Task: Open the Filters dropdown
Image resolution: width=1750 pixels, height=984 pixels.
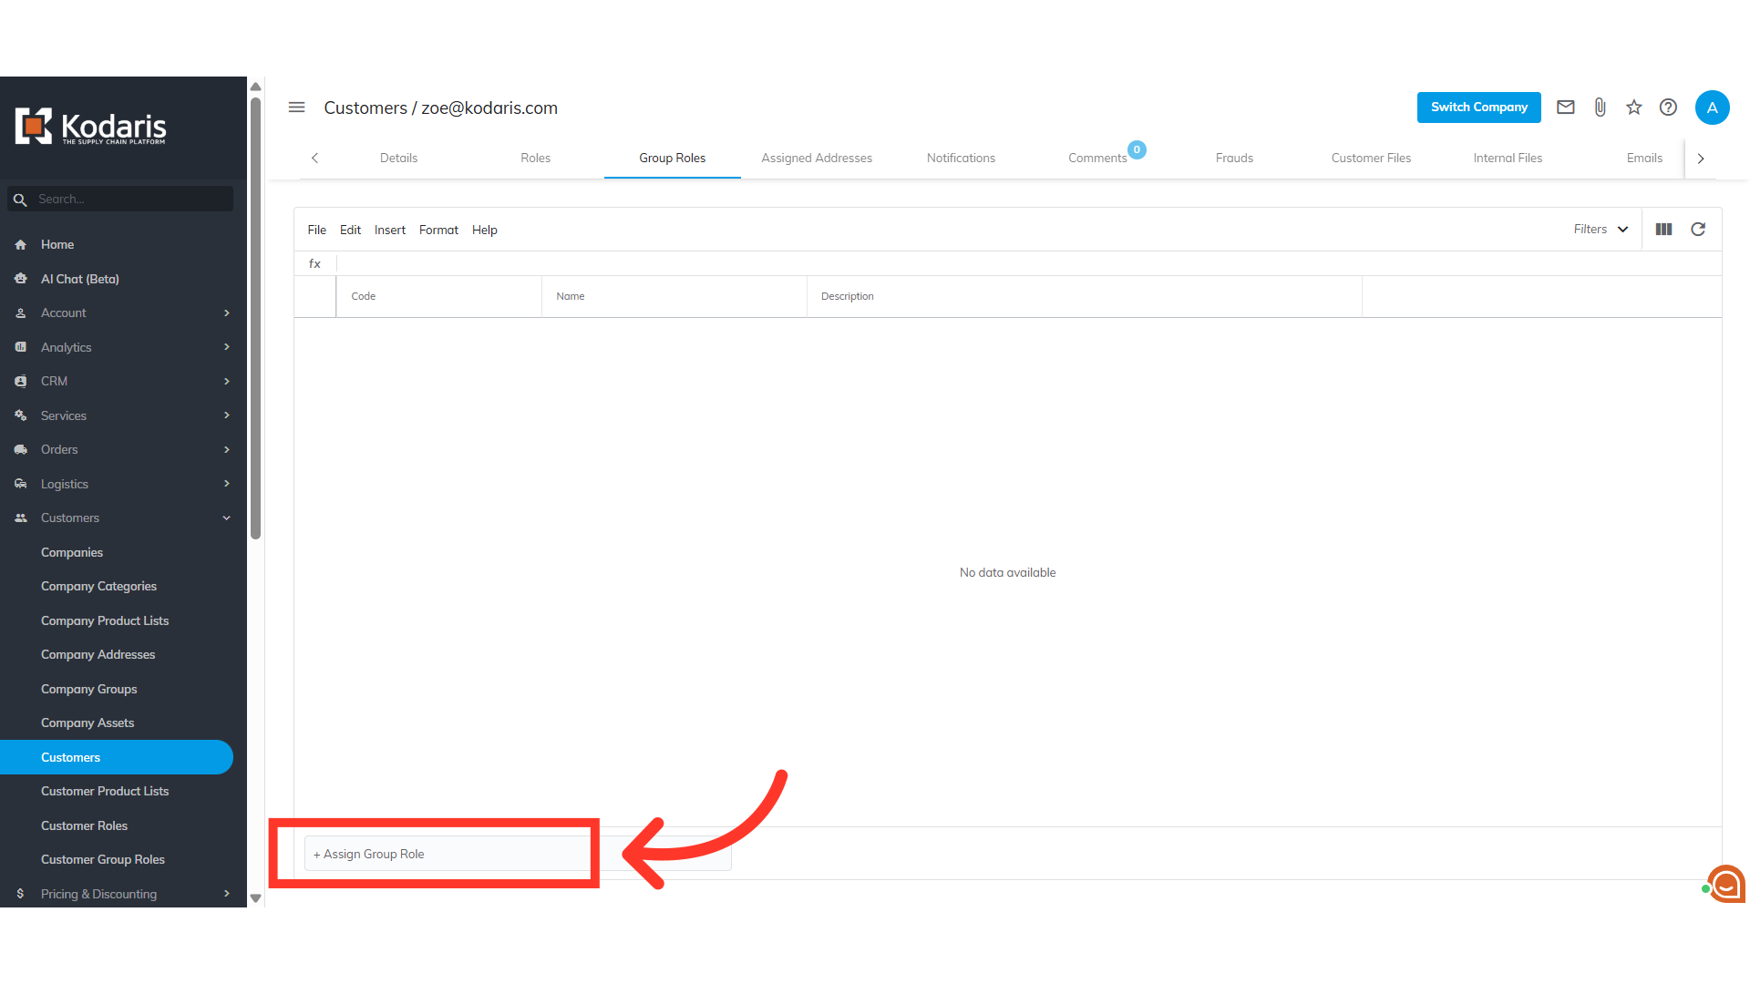Action: coord(1601,230)
